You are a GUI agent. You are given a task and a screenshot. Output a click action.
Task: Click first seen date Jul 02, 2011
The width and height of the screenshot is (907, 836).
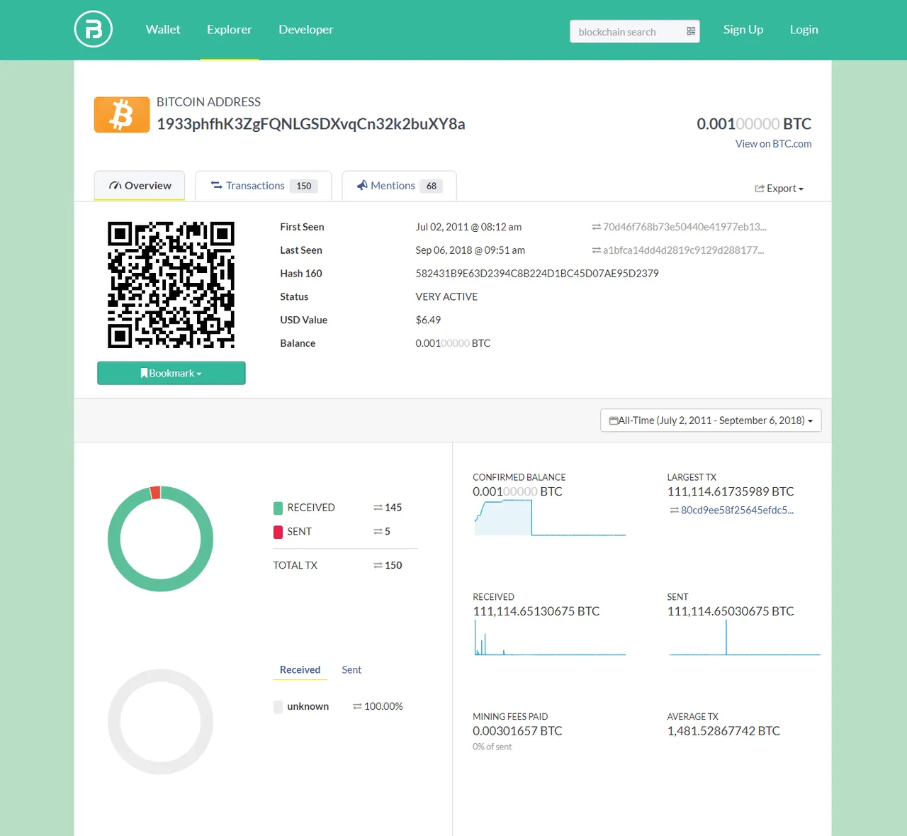coord(468,227)
